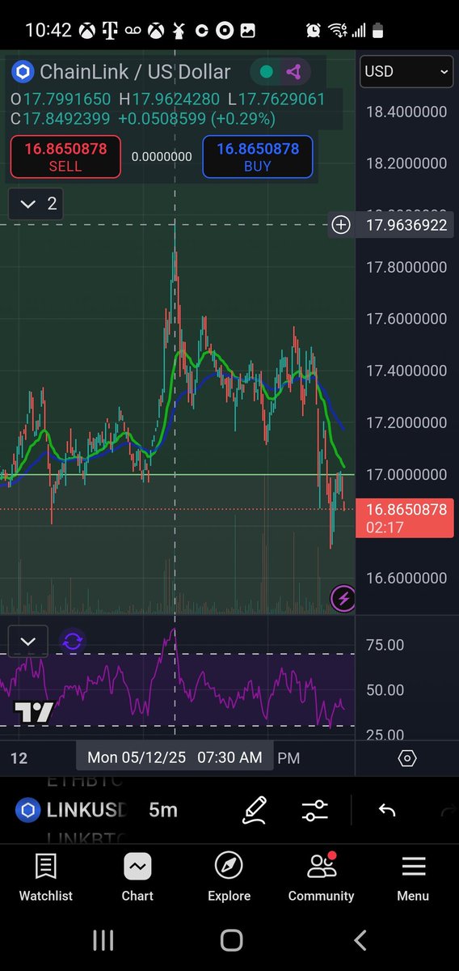Tap the green market status dot
Screen dimensions: 459x971
(265, 72)
